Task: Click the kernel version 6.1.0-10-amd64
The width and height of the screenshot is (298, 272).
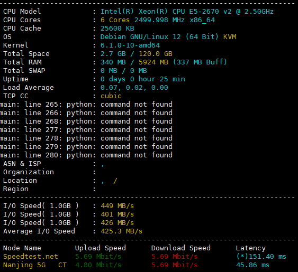Action: pyautogui.click(x=130, y=45)
